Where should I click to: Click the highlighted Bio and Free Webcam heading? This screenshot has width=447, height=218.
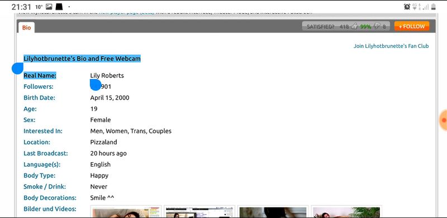point(82,59)
